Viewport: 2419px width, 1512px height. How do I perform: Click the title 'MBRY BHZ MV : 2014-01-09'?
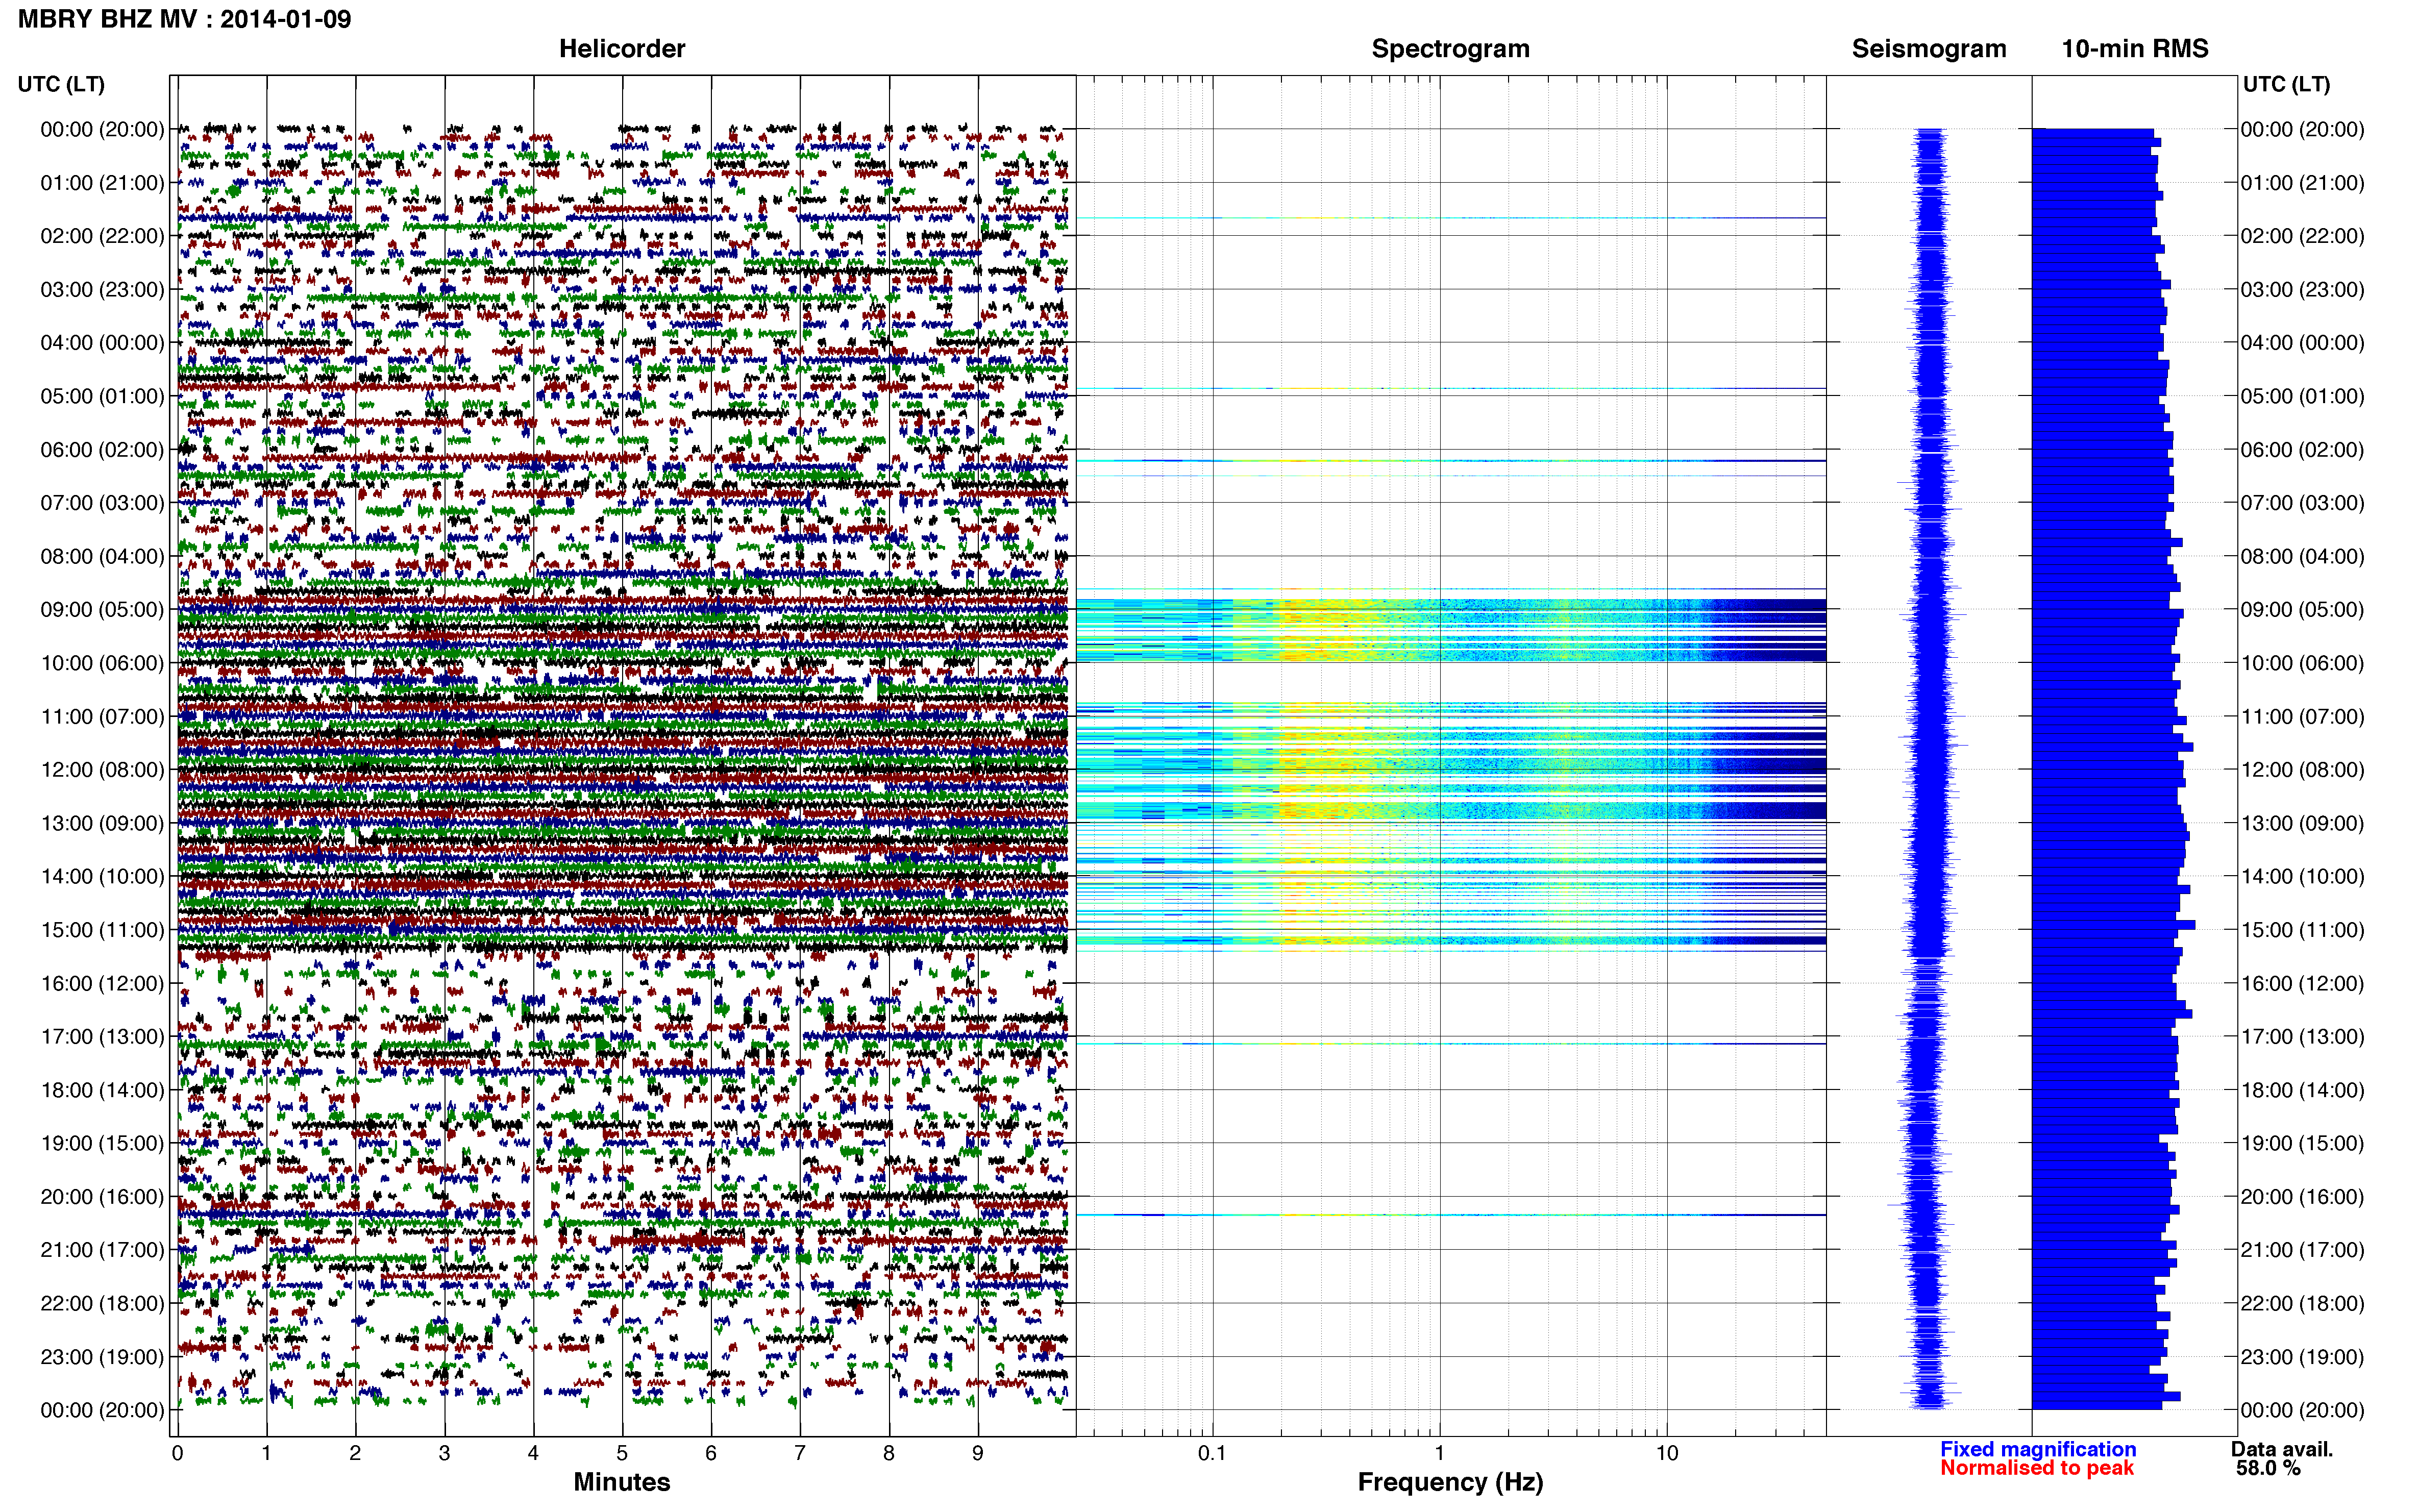tap(185, 19)
